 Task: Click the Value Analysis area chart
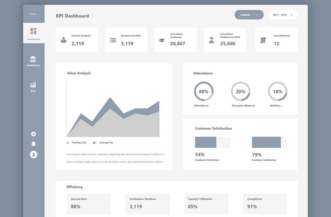click(113, 109)
